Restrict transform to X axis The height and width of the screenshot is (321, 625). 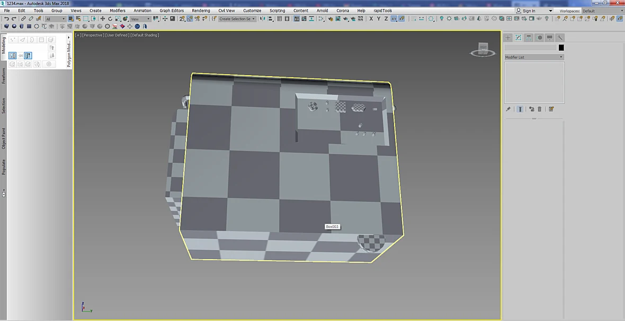tap(371, 19)
